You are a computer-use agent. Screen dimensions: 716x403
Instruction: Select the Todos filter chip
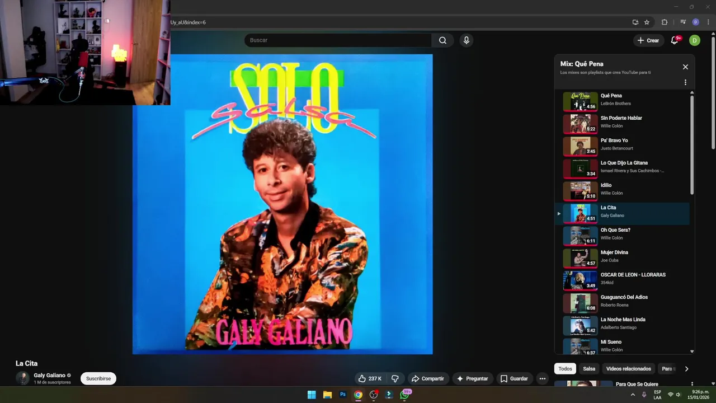[x=565, y=369]
